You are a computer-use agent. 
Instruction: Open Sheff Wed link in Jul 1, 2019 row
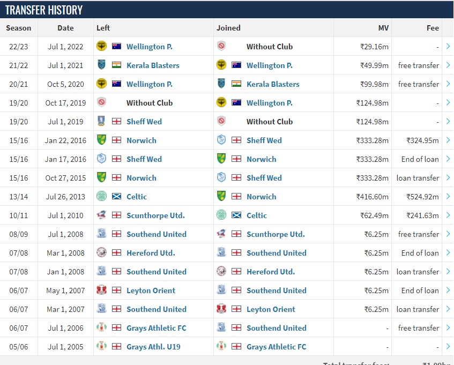pyautogui.click(x=144, y=122)
